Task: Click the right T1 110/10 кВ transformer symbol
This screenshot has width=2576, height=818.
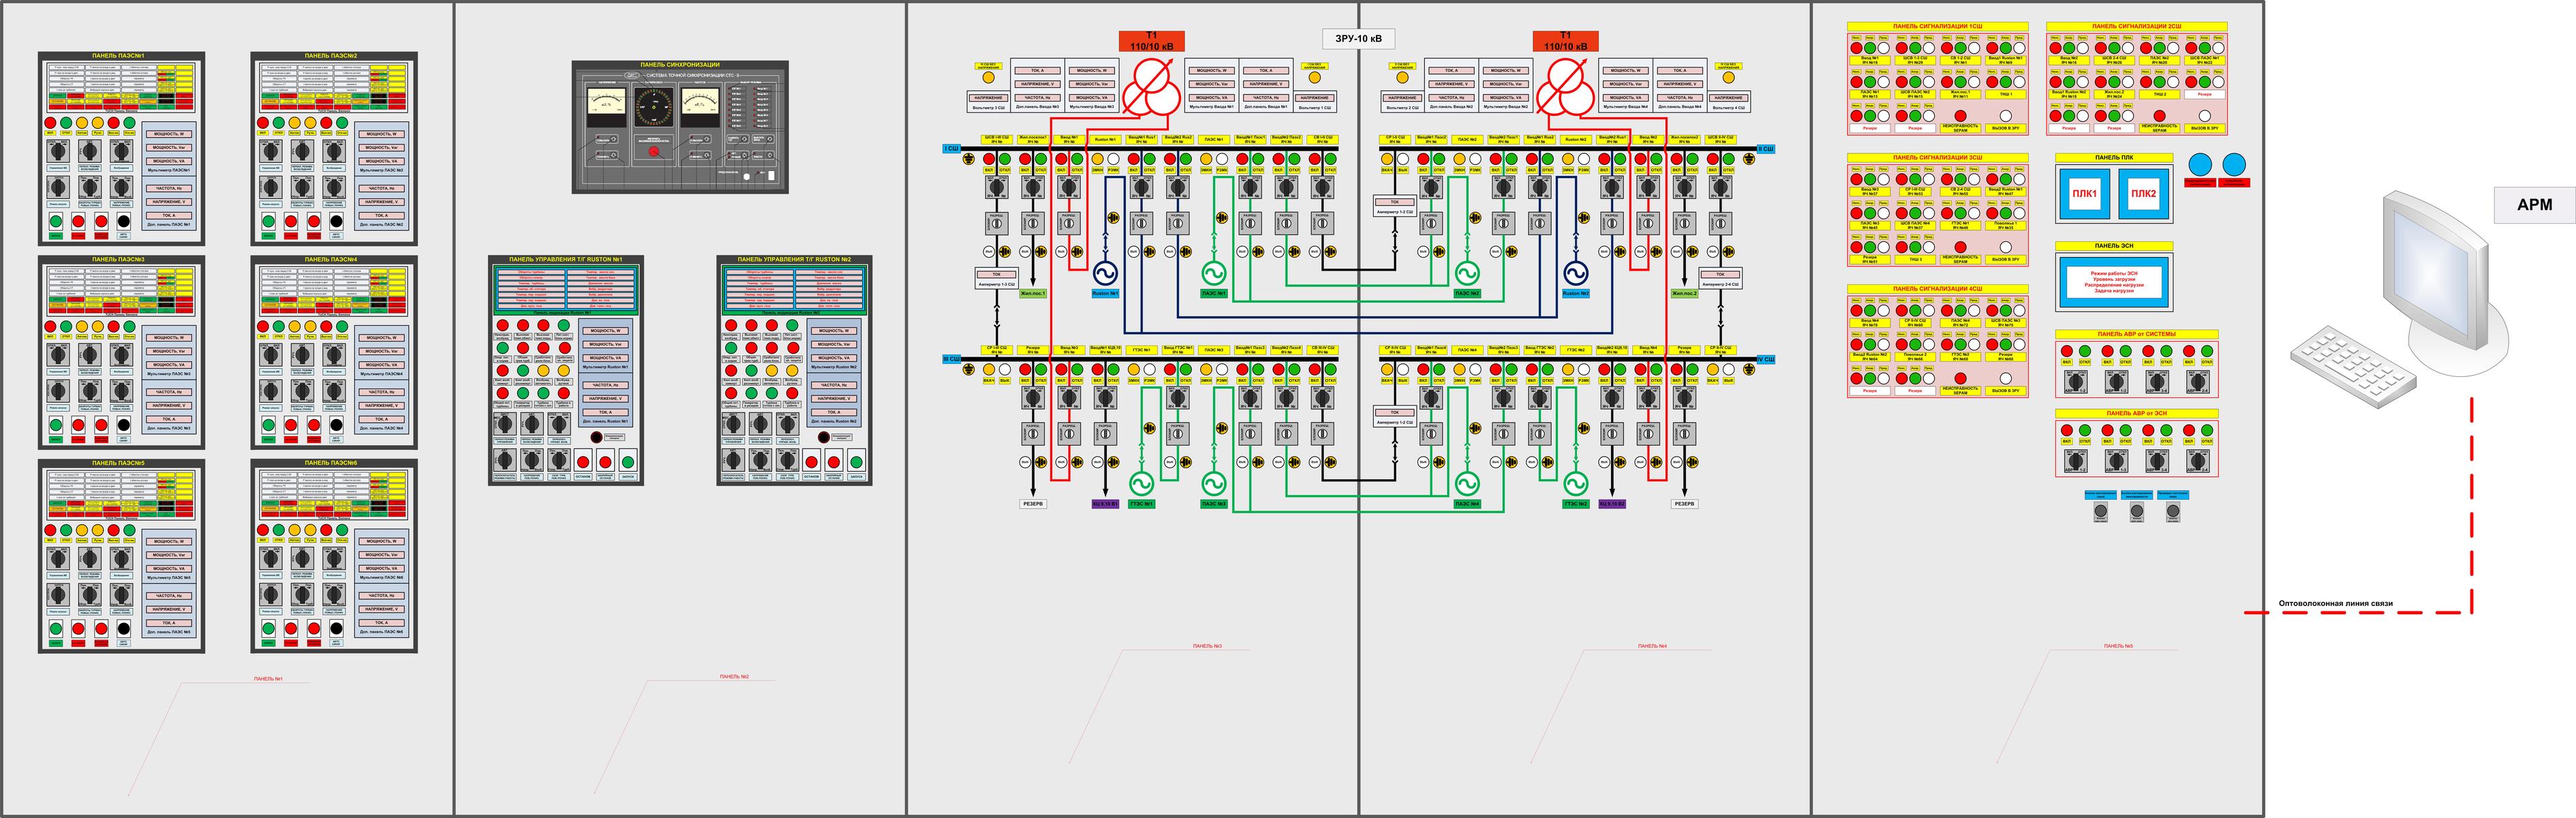Action: pyautogui.click(x=1565, y=88)
